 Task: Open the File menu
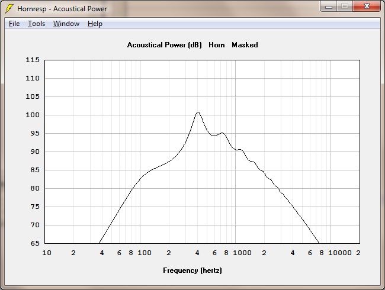point(14,24)
